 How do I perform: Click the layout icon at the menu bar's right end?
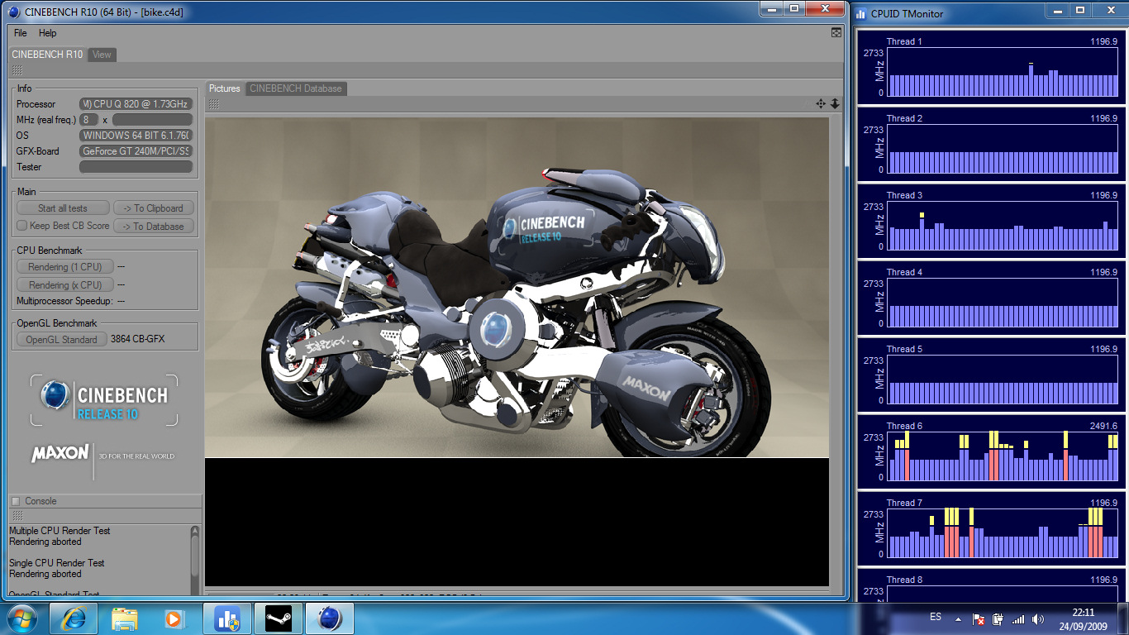[836, 33]
